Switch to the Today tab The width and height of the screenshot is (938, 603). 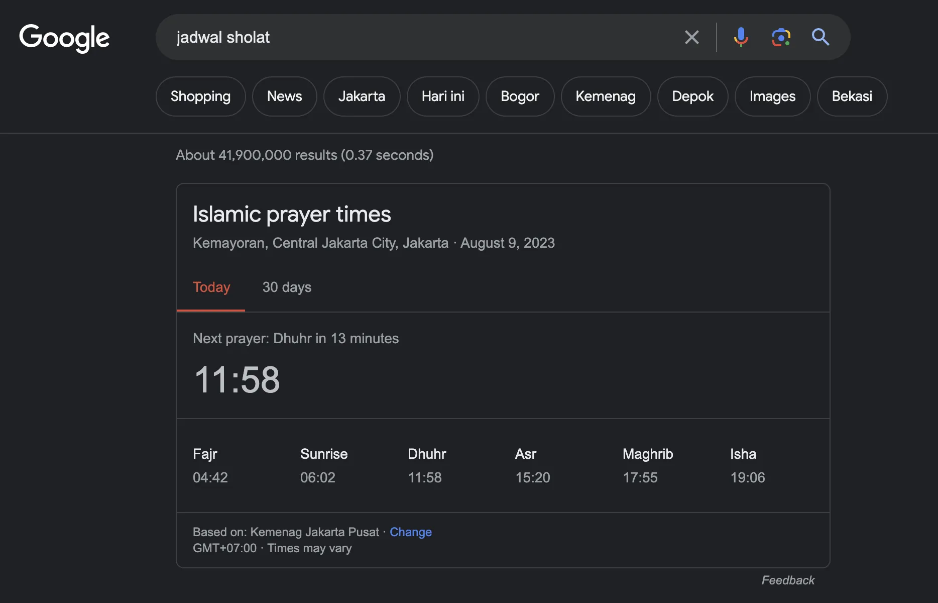pyautogui.click(x=211, y=287)
